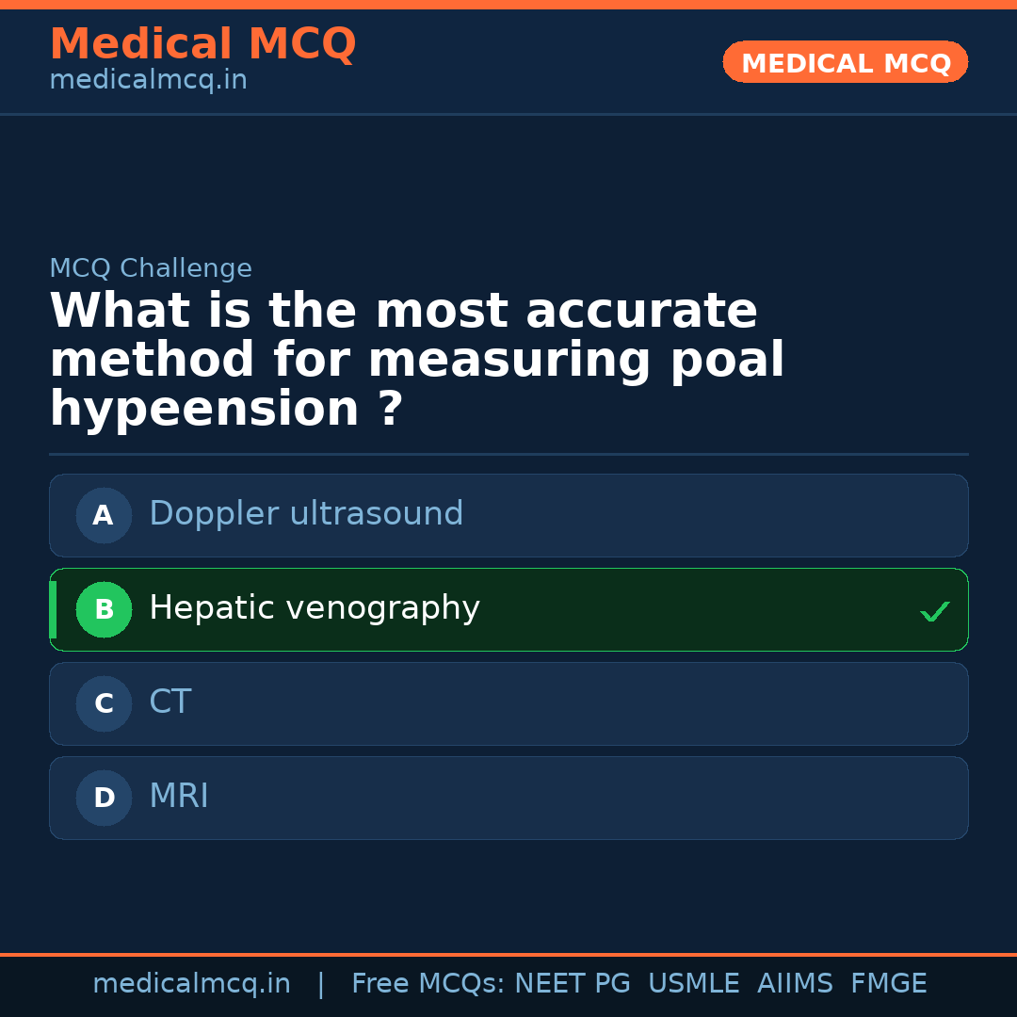Select the Doppler ultrasound answer text
This screenshot has height=1017, width=1017.
306,514
